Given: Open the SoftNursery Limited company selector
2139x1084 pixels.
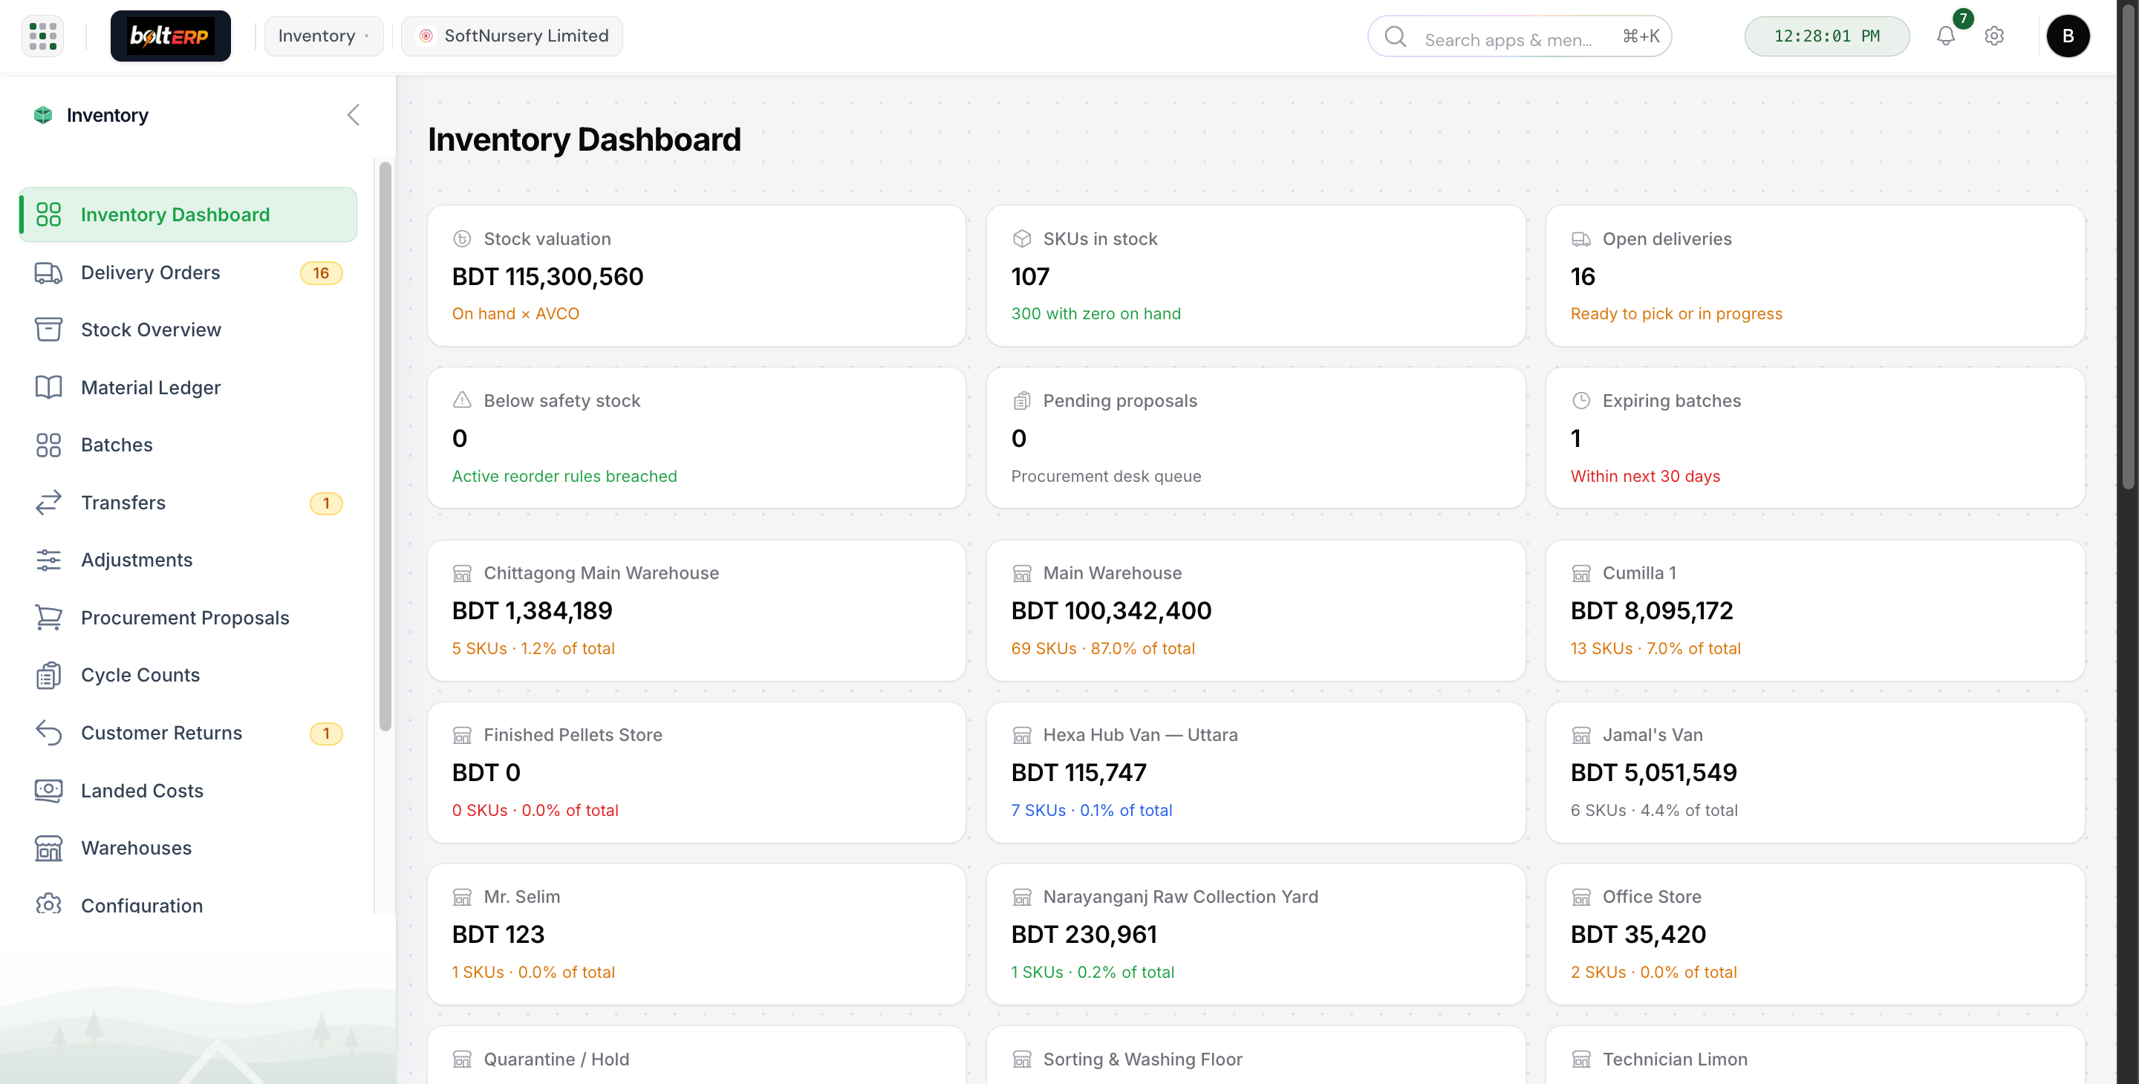Looking at the screenshot, I should point(512,36).
